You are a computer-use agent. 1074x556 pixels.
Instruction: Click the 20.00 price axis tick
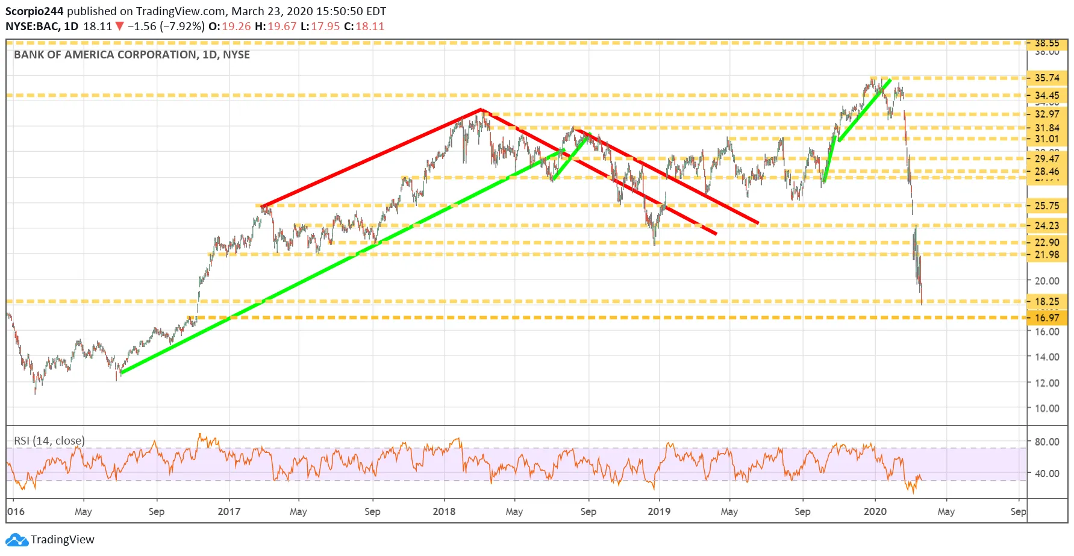tap(1047, 281)
